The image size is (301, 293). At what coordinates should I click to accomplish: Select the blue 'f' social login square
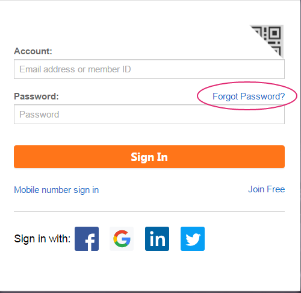[87, 239]
